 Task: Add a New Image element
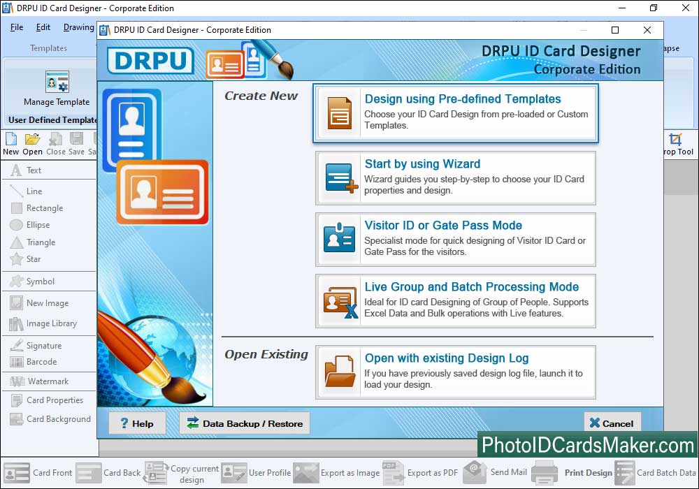(x=39, y=303)
